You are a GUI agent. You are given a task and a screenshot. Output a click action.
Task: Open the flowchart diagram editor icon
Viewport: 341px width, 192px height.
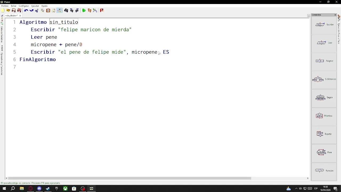click(x=95, y=10)
